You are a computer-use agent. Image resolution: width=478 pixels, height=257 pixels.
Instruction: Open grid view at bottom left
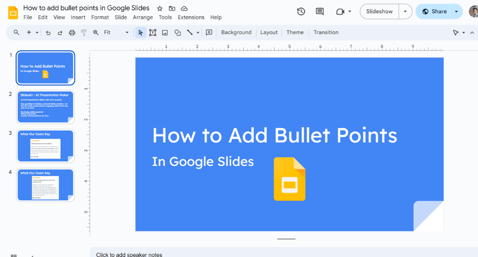point(14,256)
